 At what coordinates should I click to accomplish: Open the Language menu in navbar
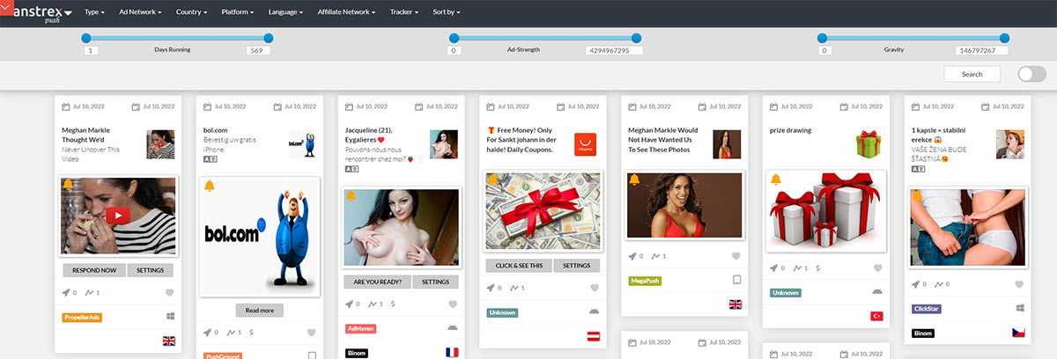(286, 13)
